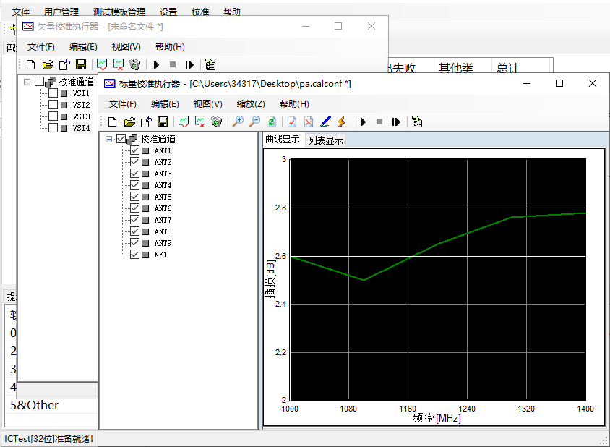This screenshot has height=447, width=610.
Task: Click the blue pen edit icon
Action: (325, 122)
